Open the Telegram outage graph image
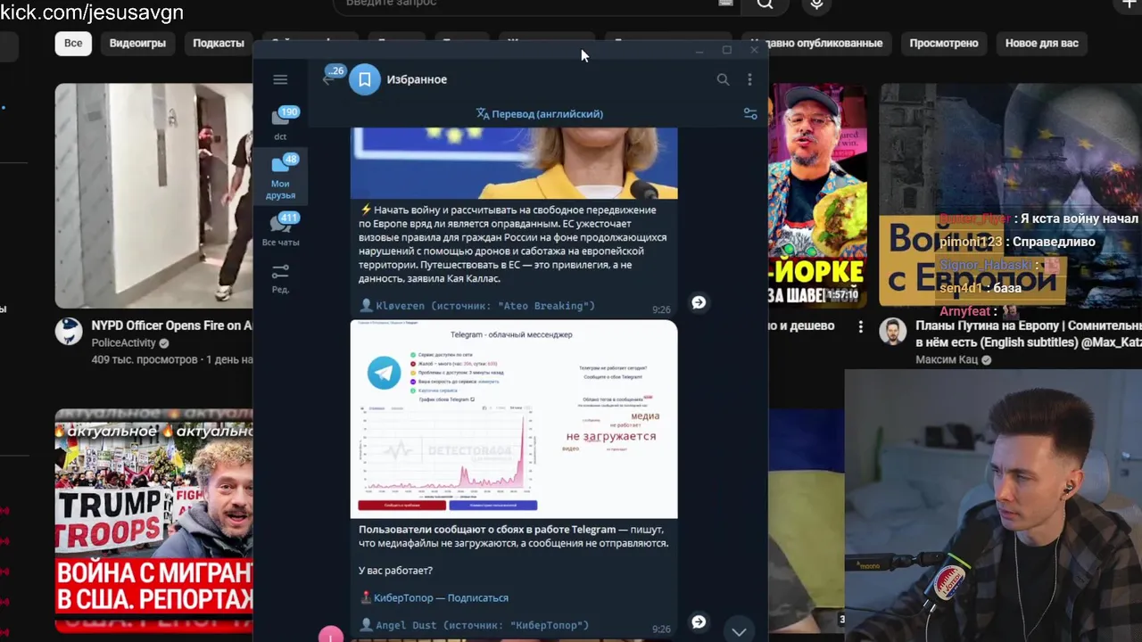 click(514, 419)
